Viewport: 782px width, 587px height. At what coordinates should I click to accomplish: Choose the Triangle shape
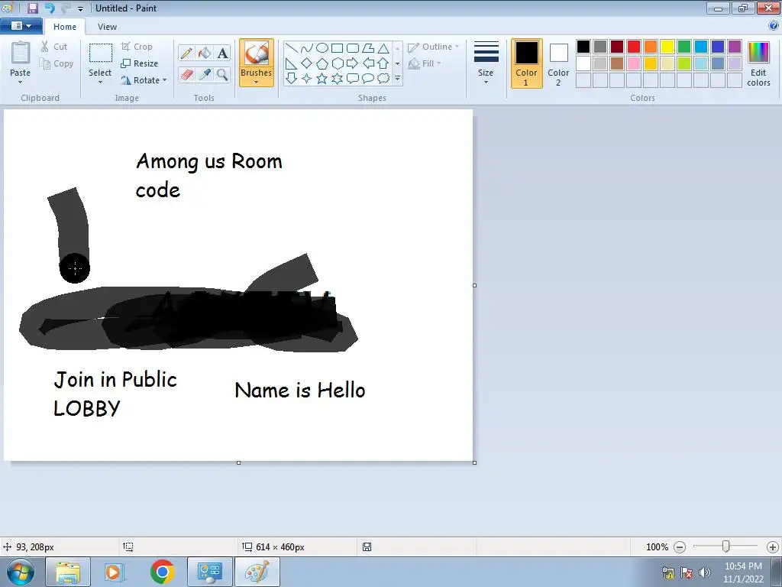coord(383,48)
